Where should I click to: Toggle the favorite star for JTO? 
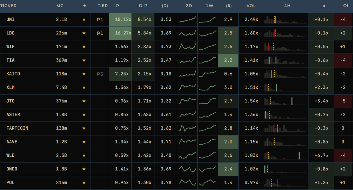(x=84, y=101)
